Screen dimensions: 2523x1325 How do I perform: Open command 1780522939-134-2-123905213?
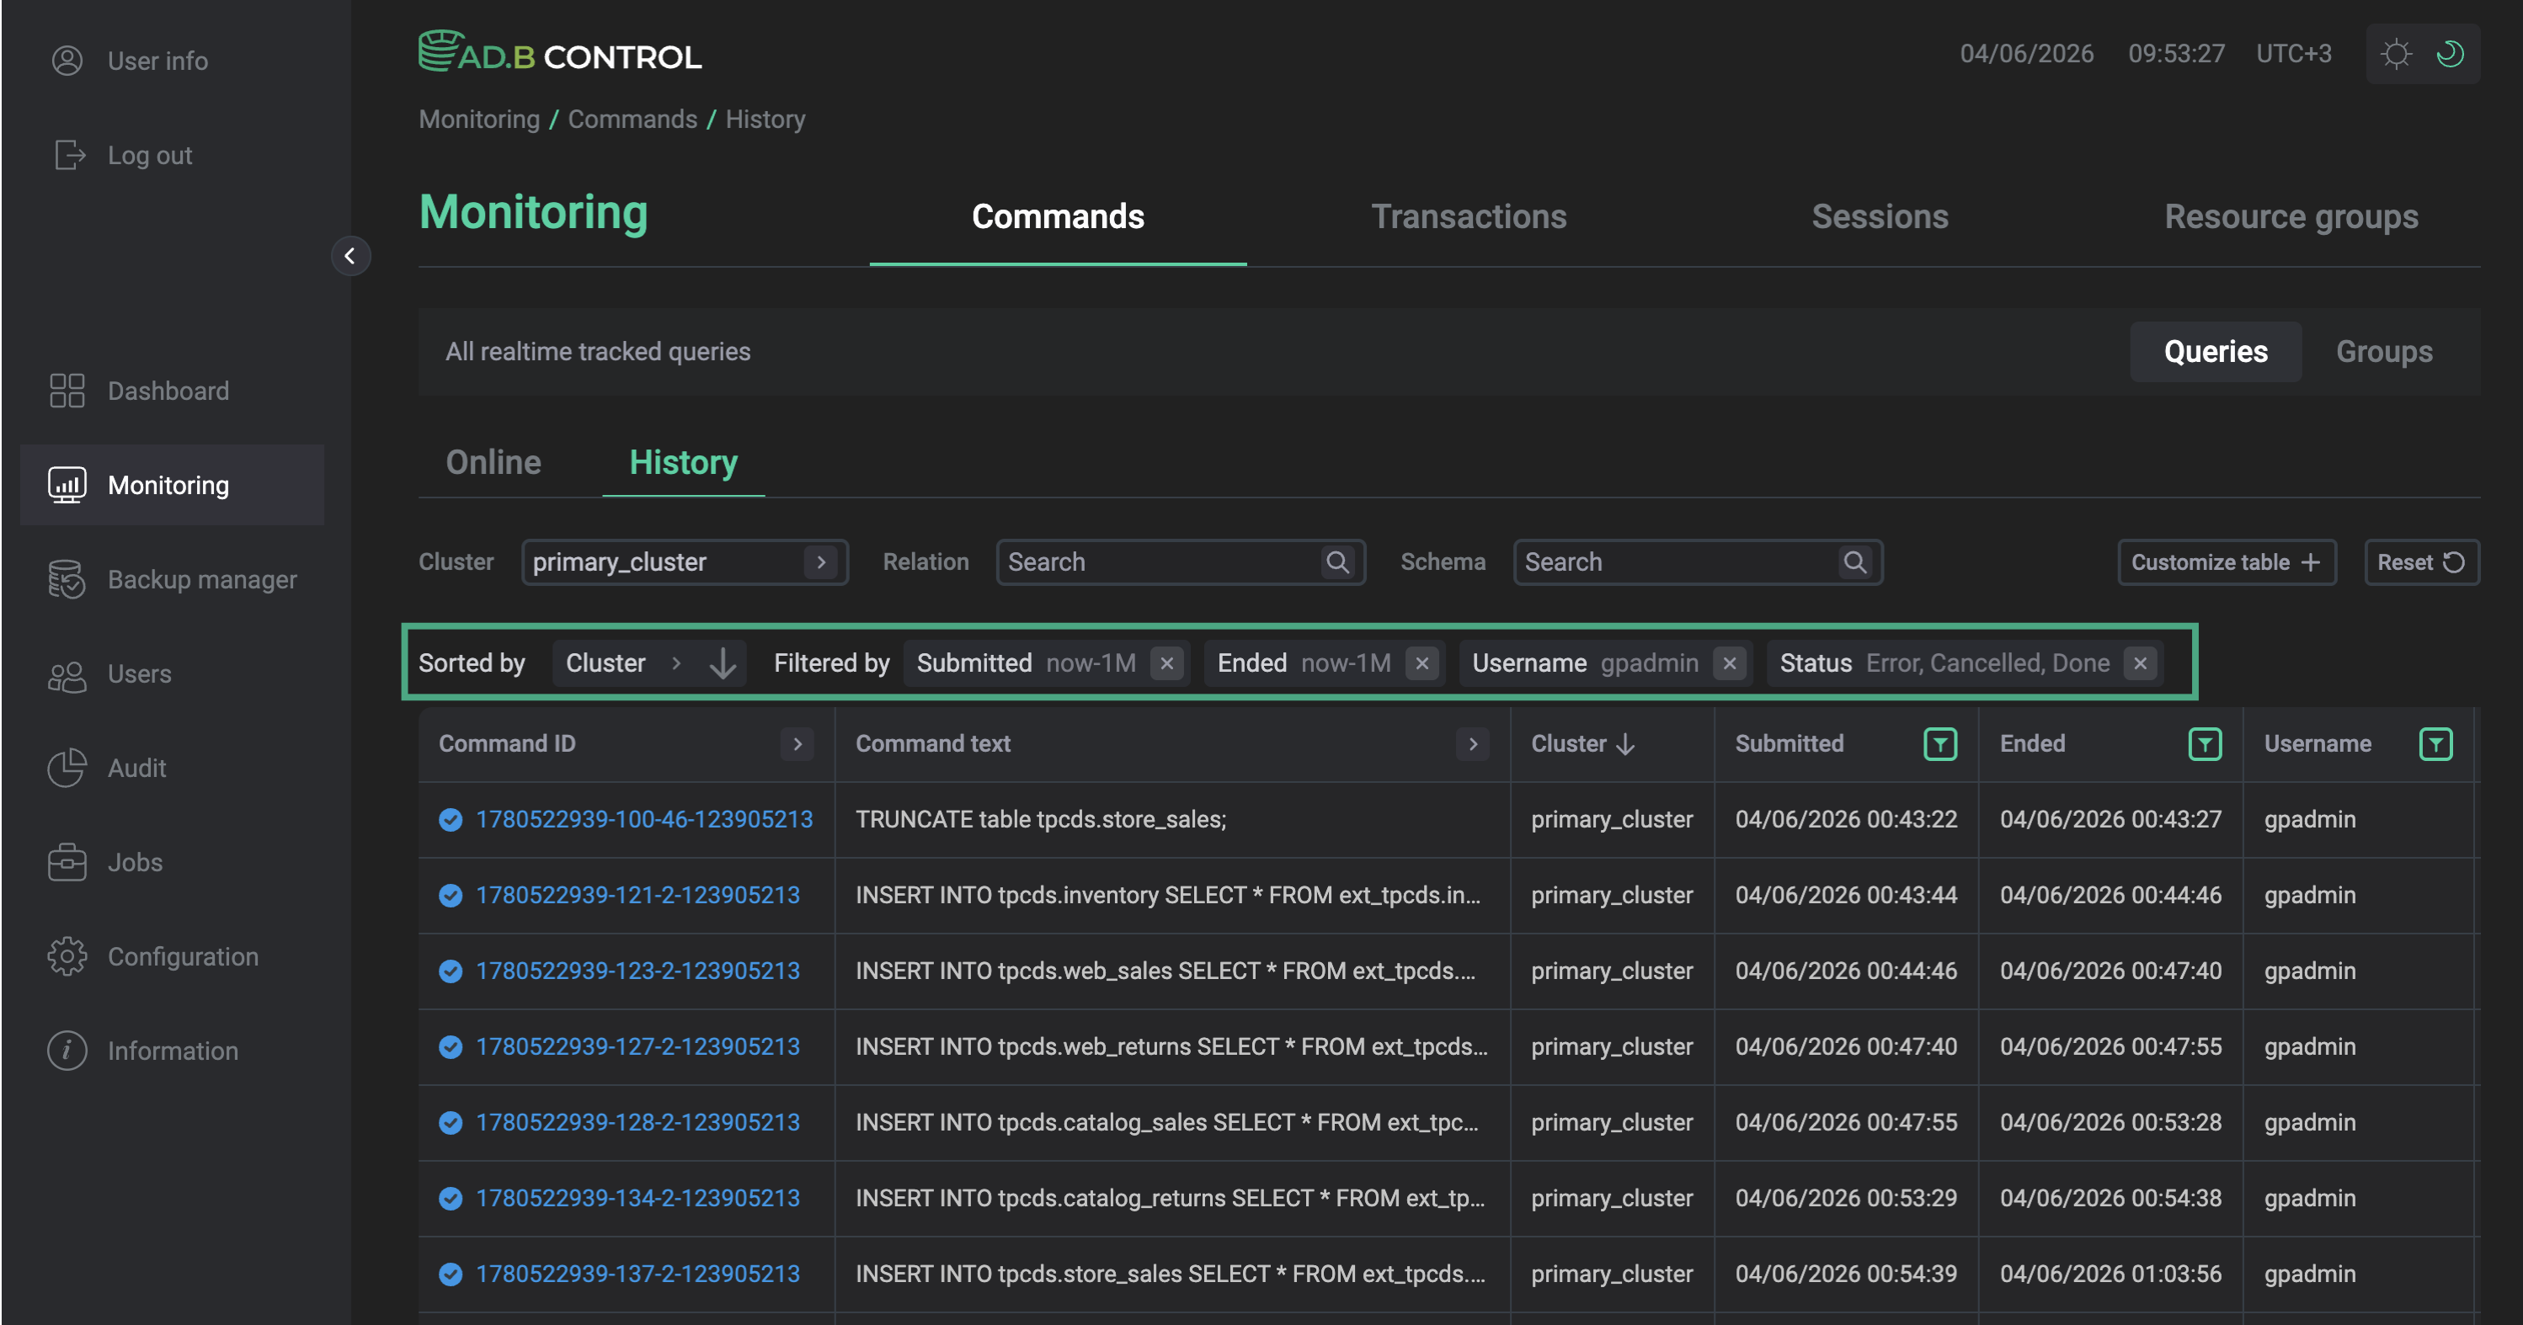pos(637,1198)
